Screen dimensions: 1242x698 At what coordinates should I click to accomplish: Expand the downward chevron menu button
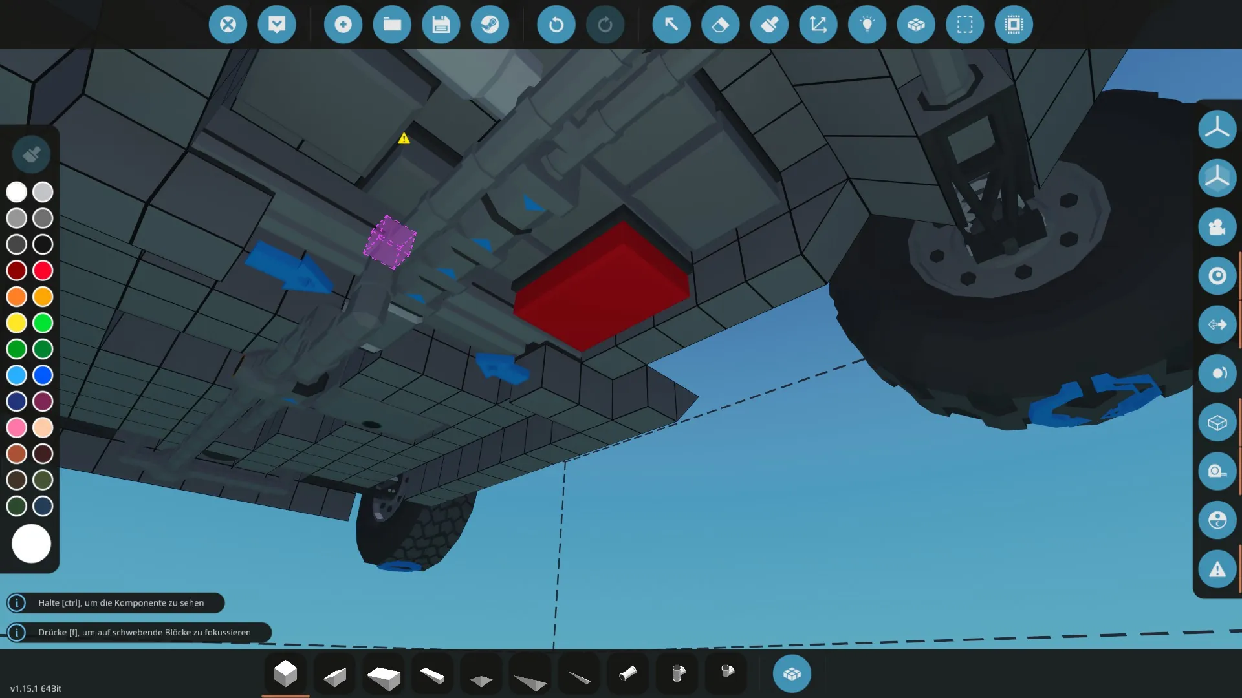point(277,25)
